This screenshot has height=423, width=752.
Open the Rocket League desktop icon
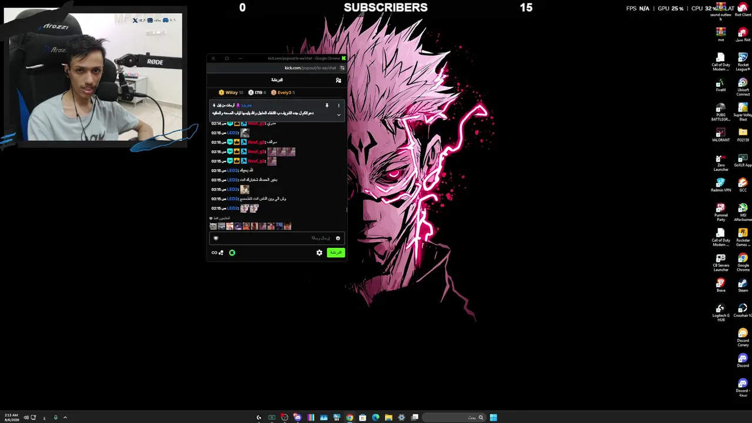(743, 61)
